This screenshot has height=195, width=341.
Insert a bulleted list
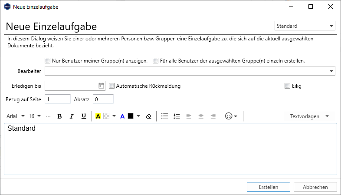[x=164, y=116]
